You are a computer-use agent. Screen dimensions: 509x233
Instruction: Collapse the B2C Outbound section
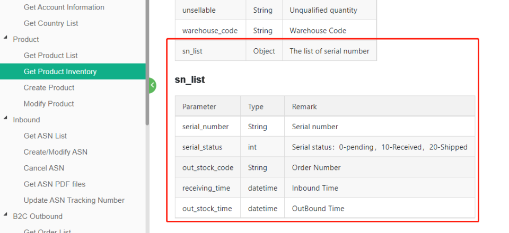[5, 215]
